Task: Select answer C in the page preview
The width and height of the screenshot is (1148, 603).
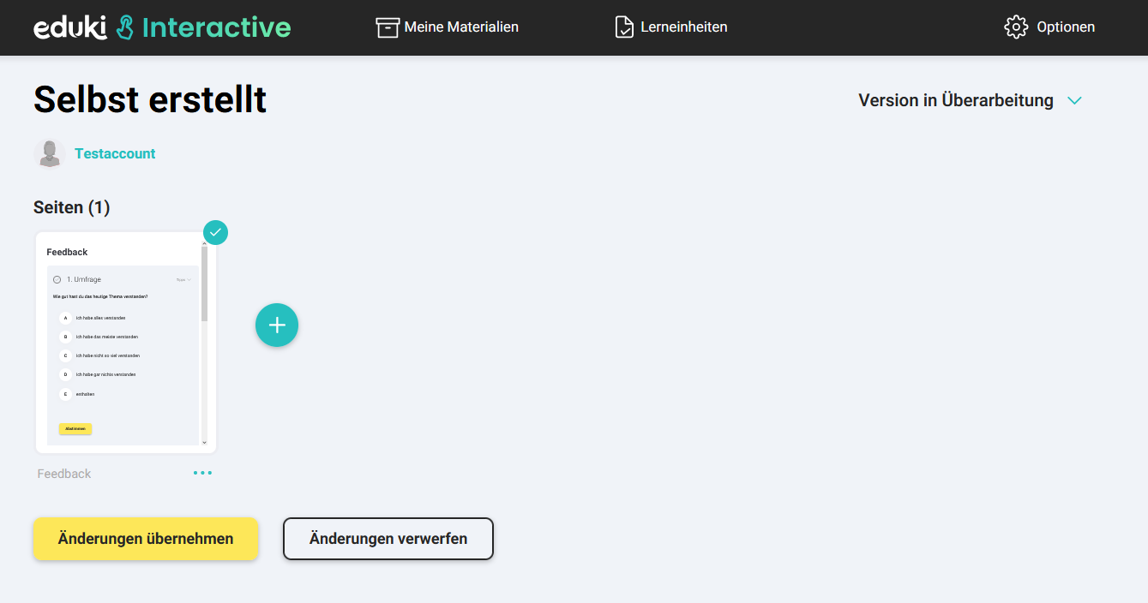Action: pyautogui.click(x=65, y=355)
